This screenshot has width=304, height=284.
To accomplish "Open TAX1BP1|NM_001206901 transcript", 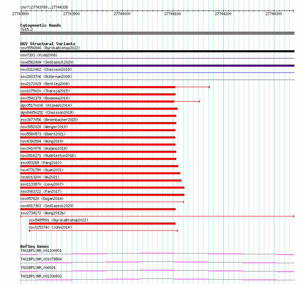I will (x=41, y=251).
